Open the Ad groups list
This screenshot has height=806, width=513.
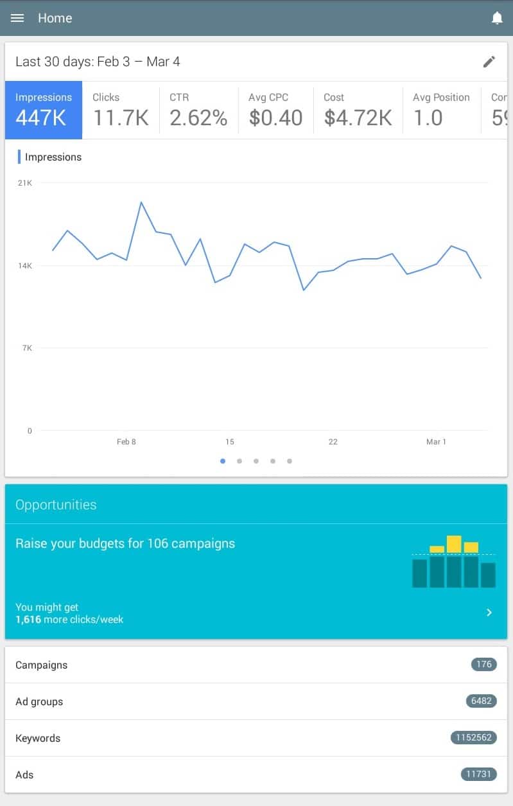pos(256,701)
